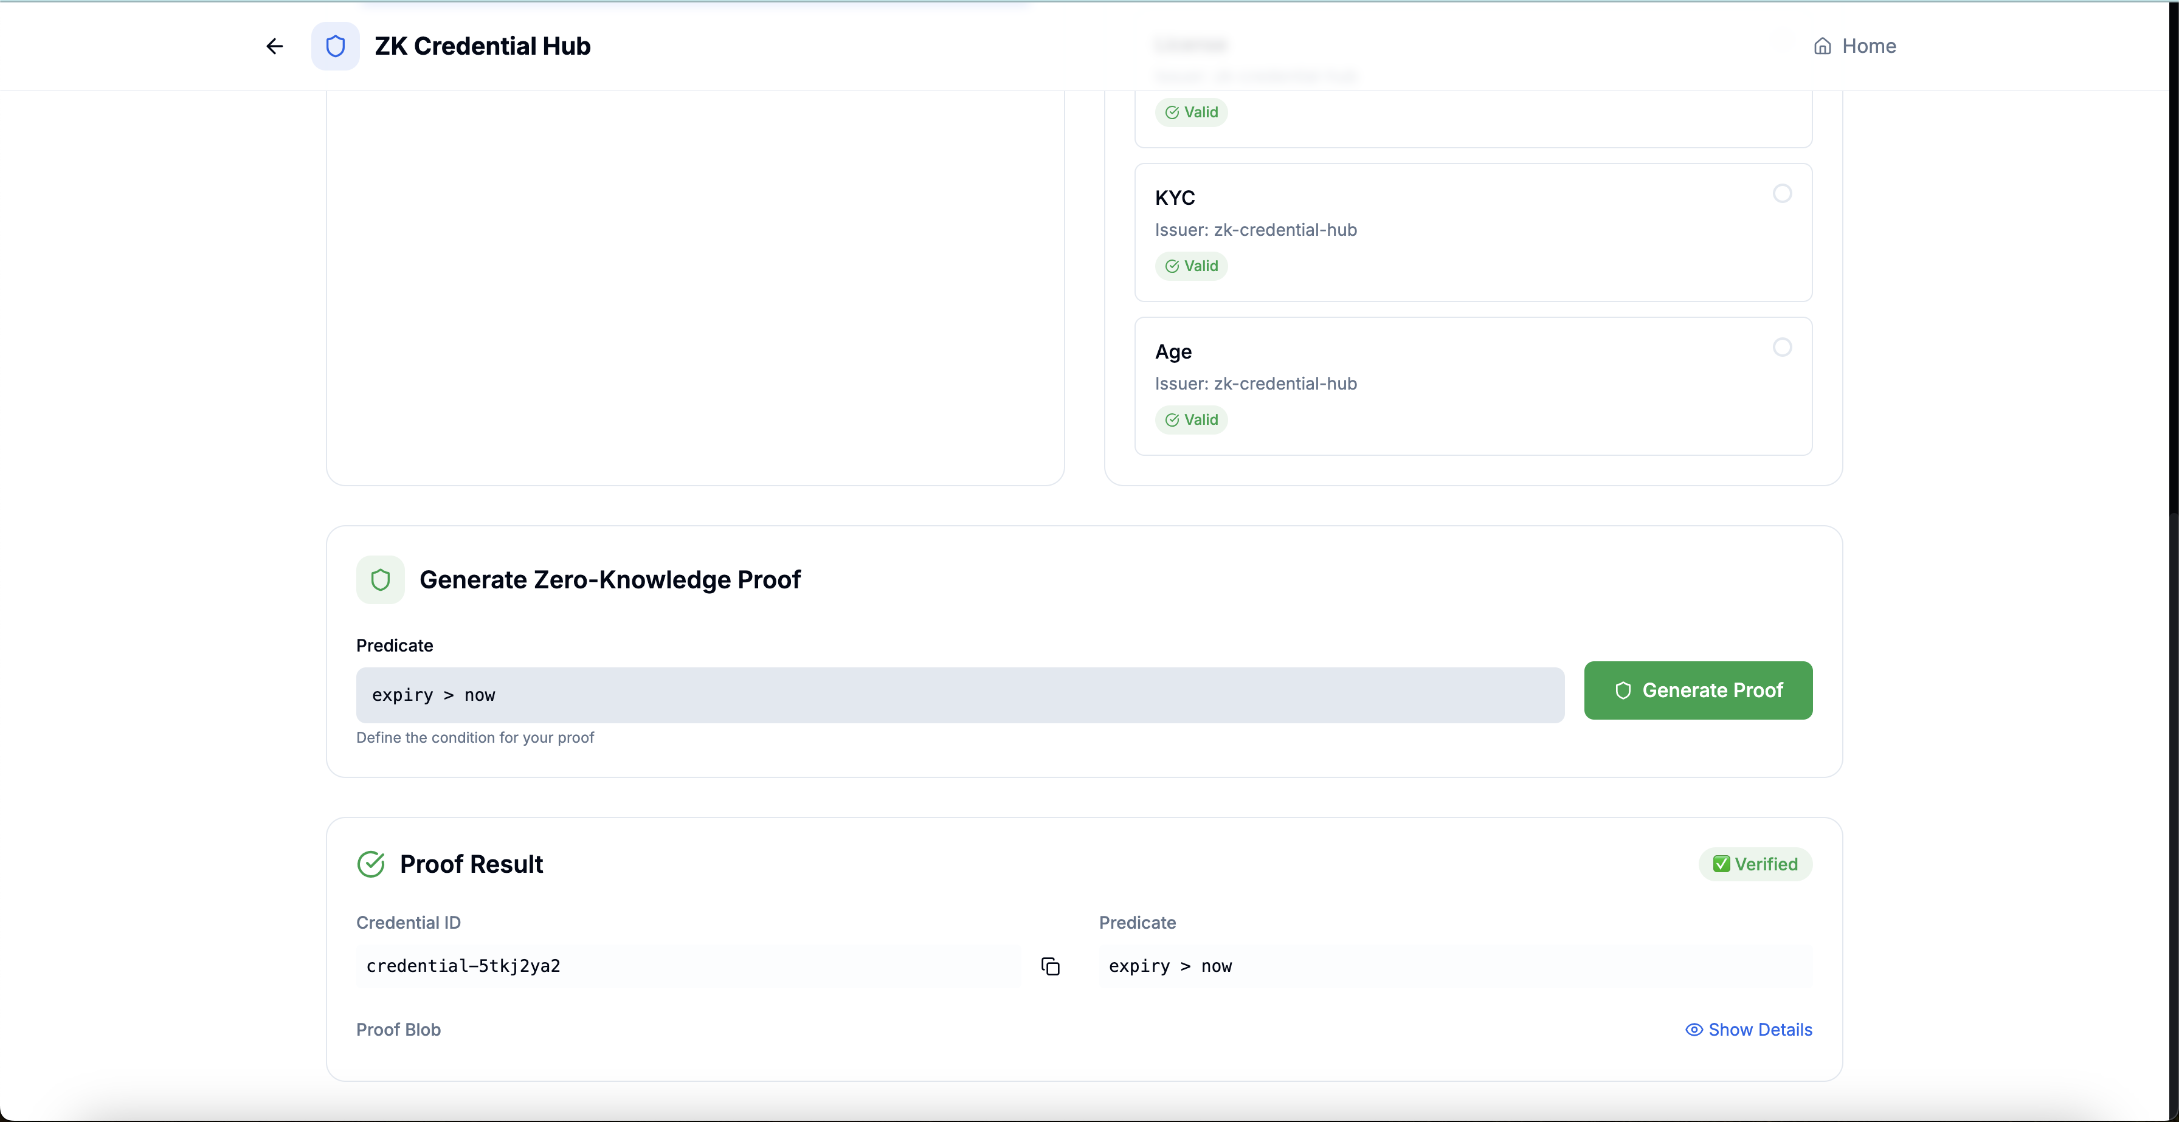The image size is (2179, 1122).
Task: Click the ZK Credential Hub title
Action: (x=482, y=47)
